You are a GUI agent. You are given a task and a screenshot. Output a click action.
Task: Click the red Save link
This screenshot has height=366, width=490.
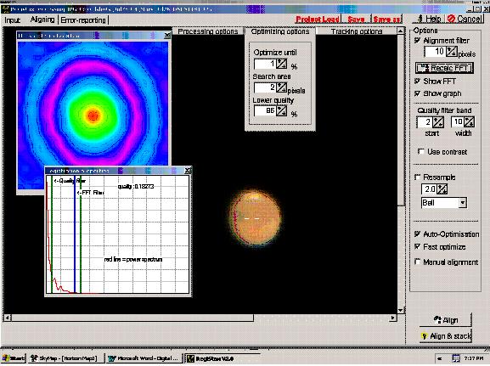[x=357, y=20]
